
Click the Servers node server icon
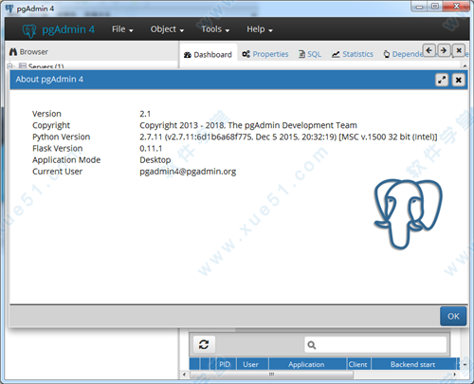tap(23, 65)
